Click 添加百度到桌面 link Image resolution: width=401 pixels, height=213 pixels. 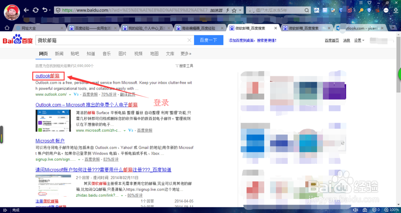click(x=252, y=40)
